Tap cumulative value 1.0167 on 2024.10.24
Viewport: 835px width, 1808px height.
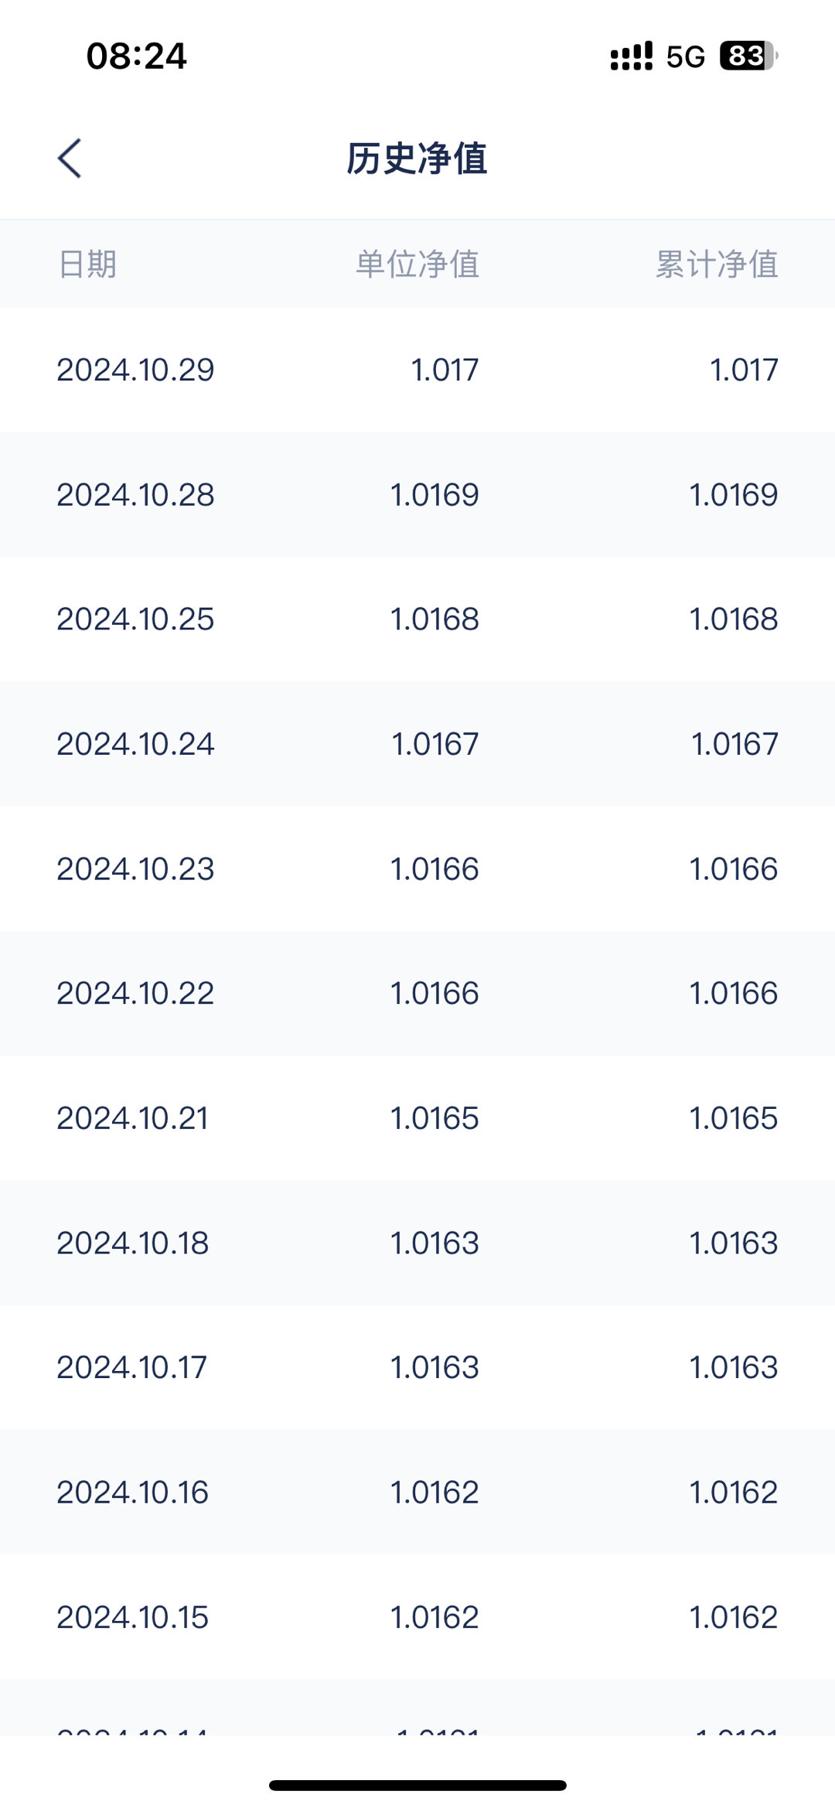point(734,744)
